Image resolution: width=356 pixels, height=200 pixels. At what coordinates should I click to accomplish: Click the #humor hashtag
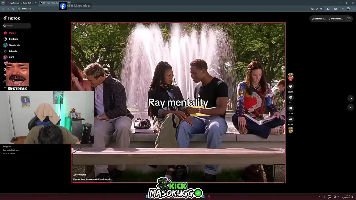click(x=76, y=179)
